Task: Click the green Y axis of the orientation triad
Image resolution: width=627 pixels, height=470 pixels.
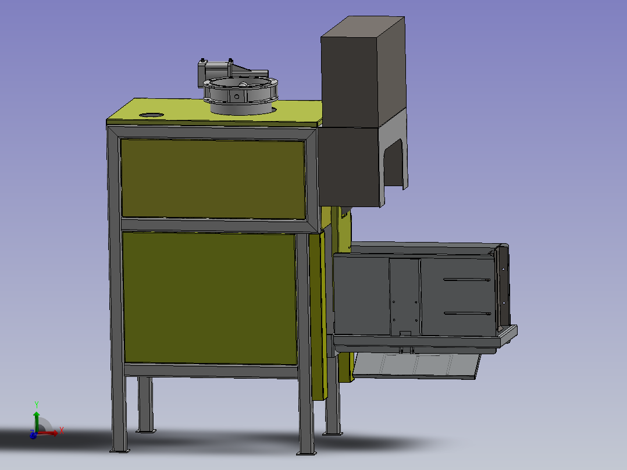Action: [37, 421]
